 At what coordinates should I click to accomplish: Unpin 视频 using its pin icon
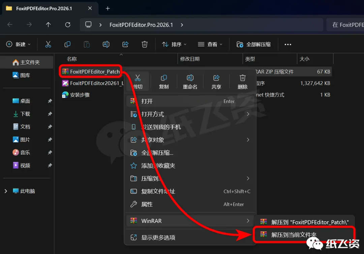tap(50, 166)
